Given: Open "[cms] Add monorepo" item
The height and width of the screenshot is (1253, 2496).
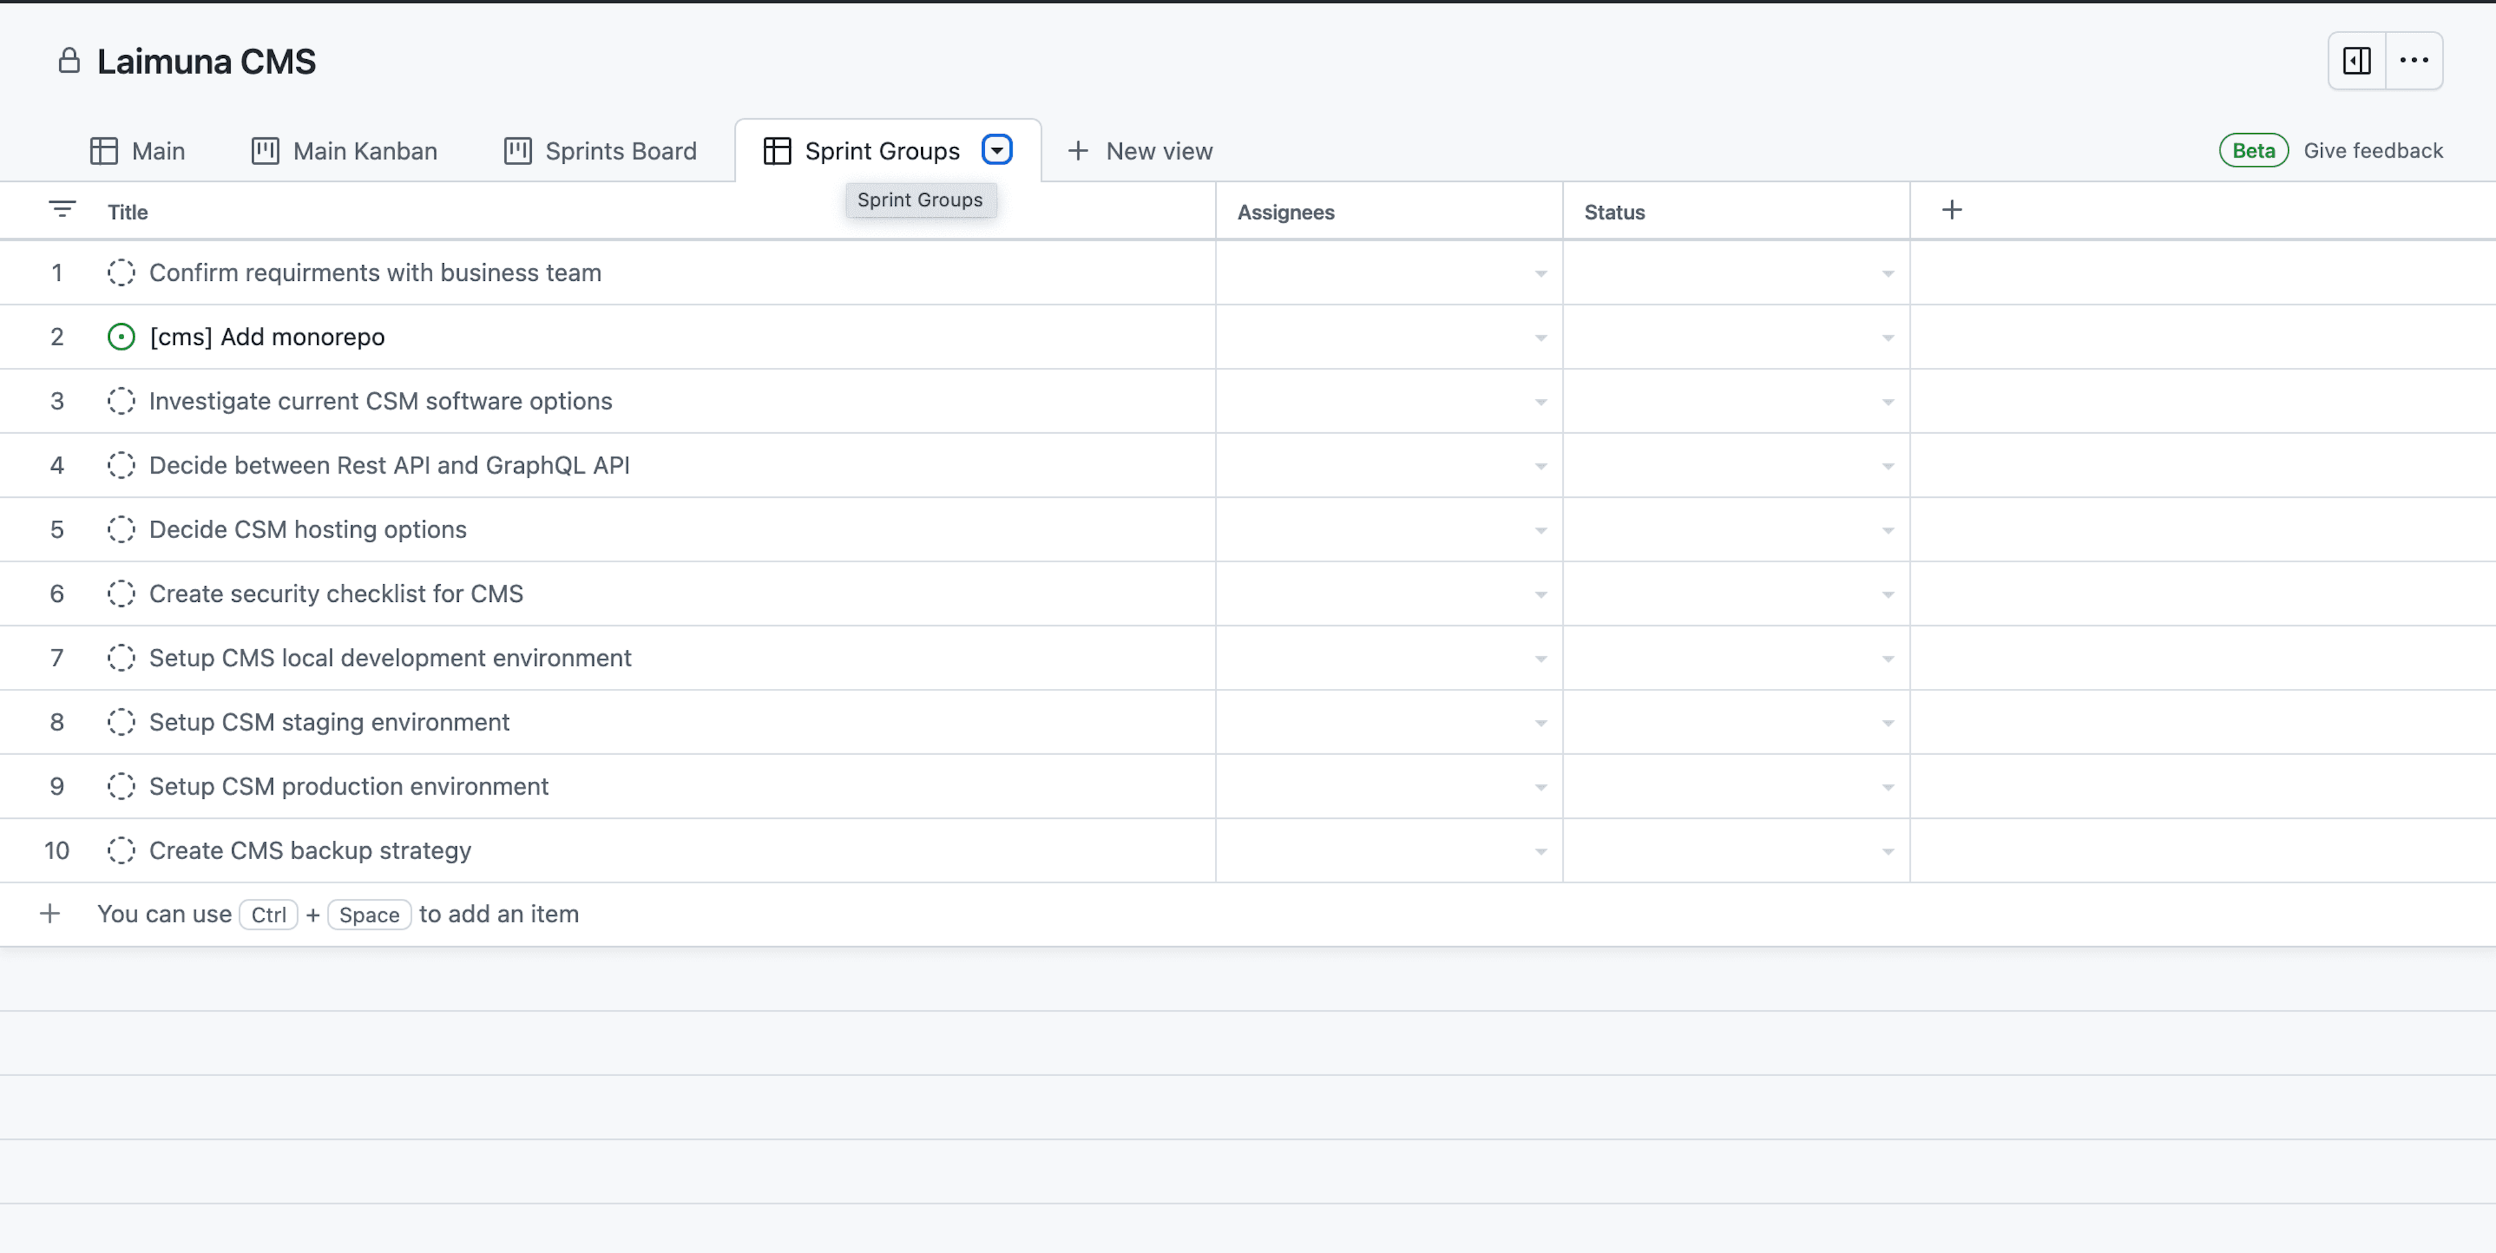Looking at the screenshot, I should click(267, 336).
